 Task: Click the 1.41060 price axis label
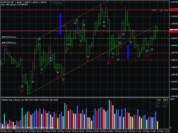click(174, 16)
